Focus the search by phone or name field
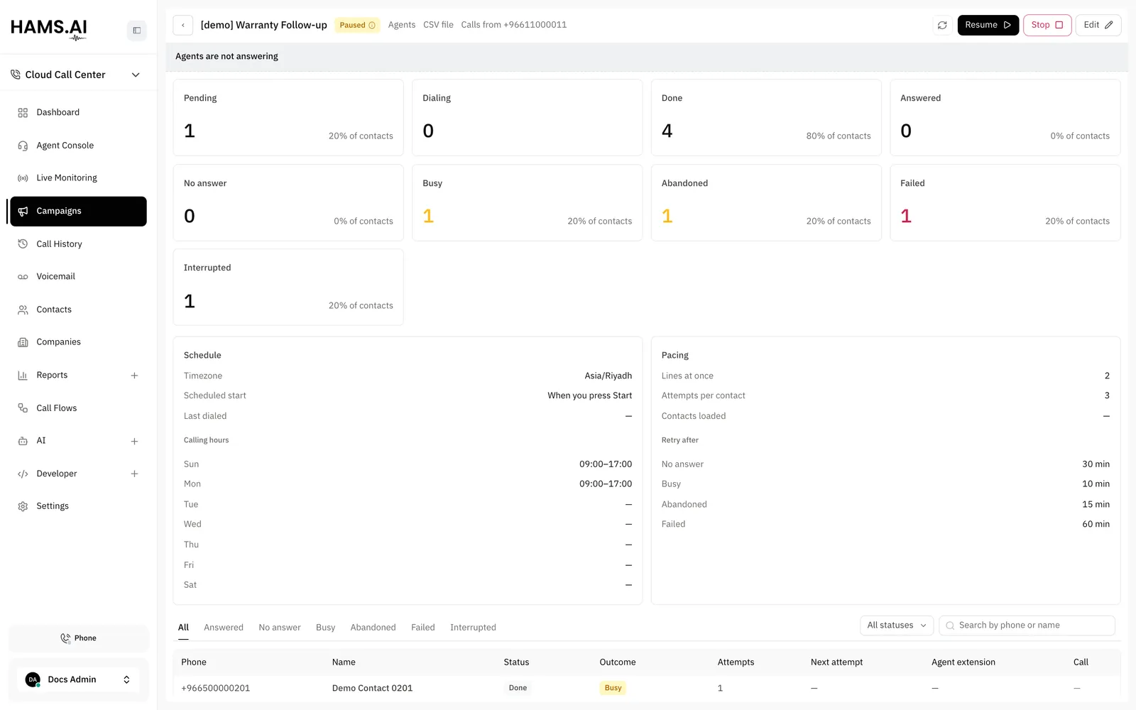Screen dimensions: 1136x710 (1027, 626)
